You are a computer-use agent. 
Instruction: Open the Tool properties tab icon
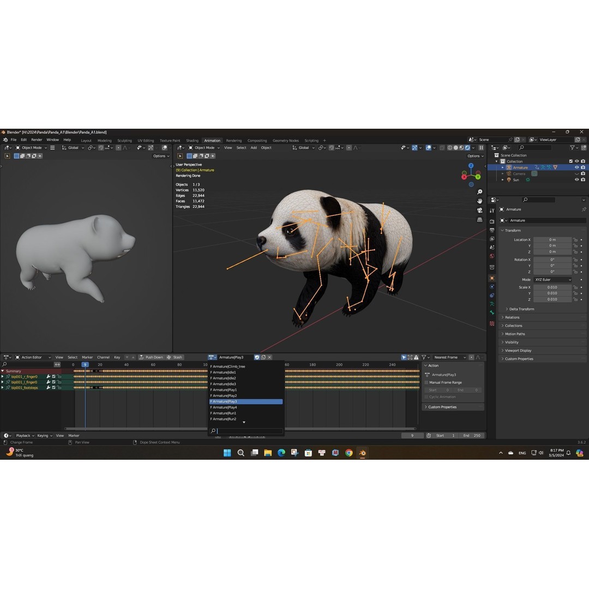point(492,211)
